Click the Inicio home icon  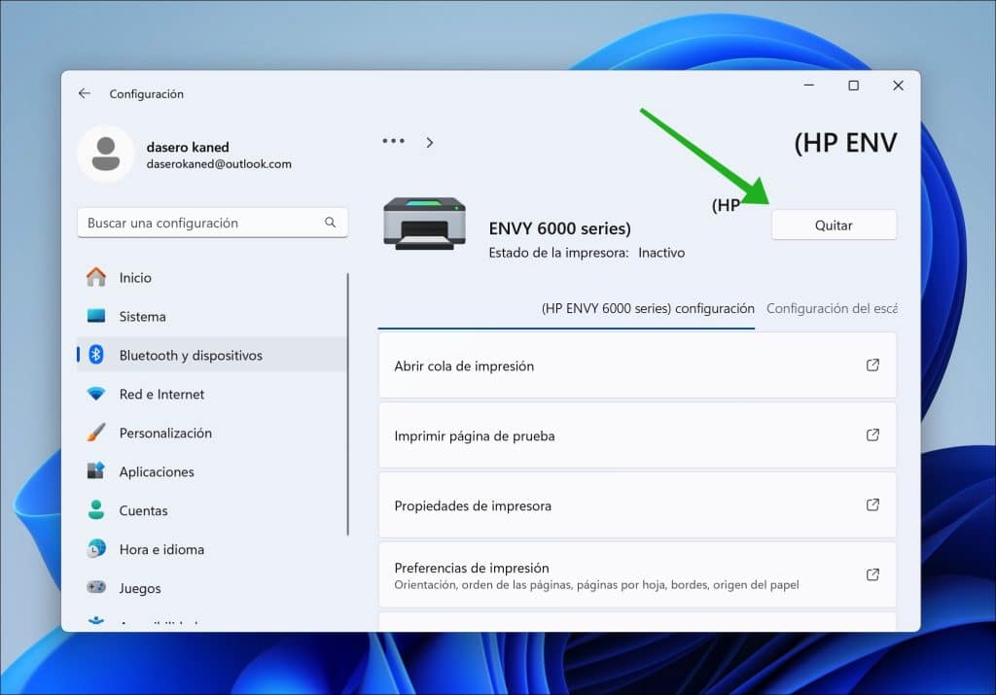[x=96, y=277]
